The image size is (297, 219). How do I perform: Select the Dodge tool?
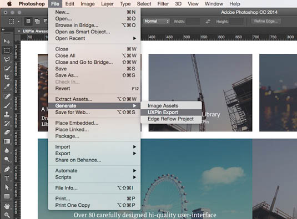[x=7, y=160]
